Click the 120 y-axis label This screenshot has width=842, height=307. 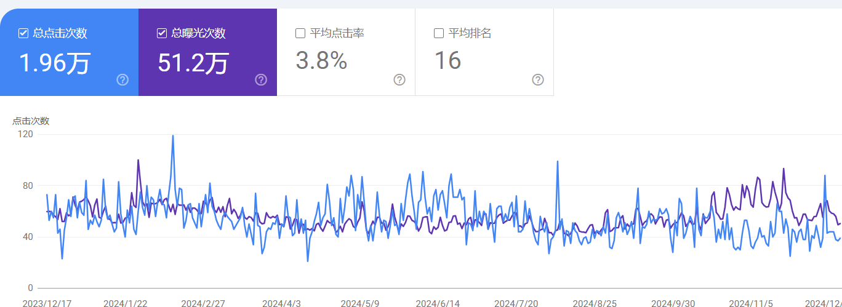pyautogui.click(x=26, y=134)
